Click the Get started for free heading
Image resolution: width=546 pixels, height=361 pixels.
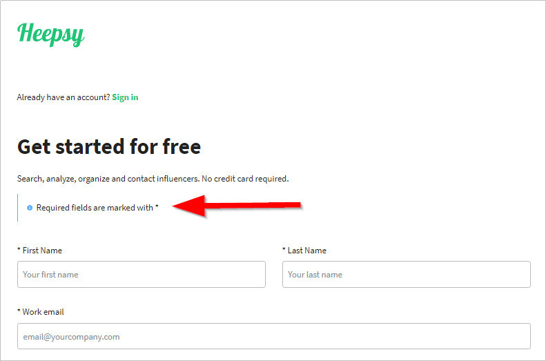click(109, 146)
